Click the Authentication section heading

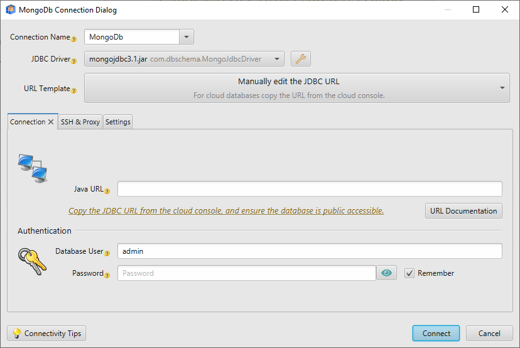(x=45, y=231)
